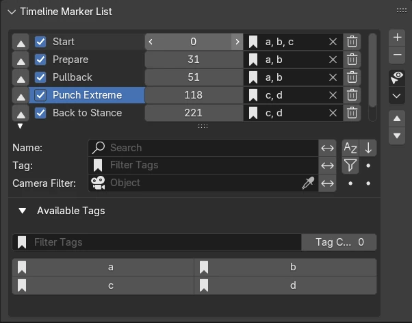412x323 pixels.
Task: Open the marker specials dropdown chevron
Action: tap(397, 96)
